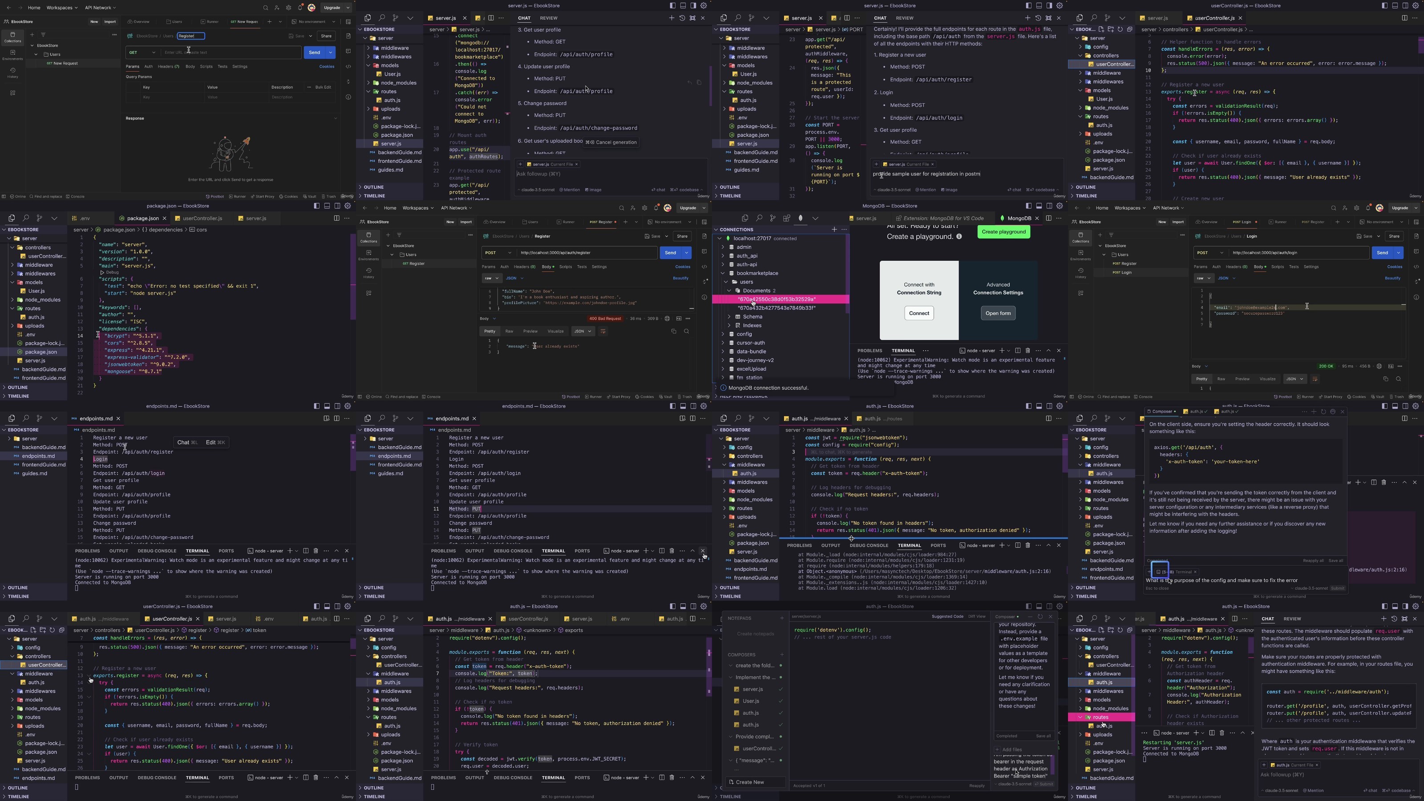
Task: Click the Register request name field being edited
Action: tap(191, 36)
